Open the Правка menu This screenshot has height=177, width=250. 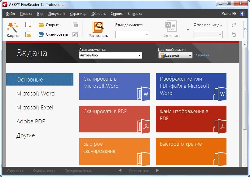26,14
